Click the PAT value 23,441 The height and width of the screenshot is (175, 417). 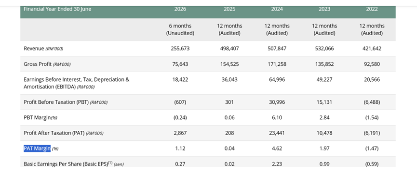tap(277, 133)
